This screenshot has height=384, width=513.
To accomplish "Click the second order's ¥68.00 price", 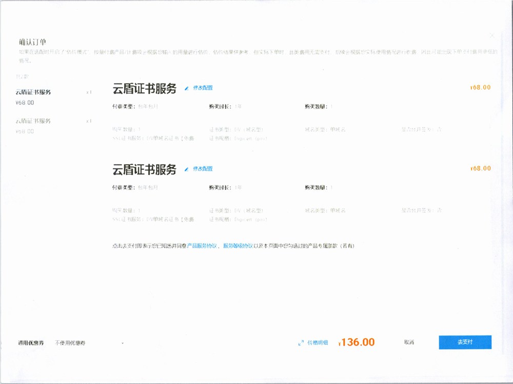I will point(480,168).
